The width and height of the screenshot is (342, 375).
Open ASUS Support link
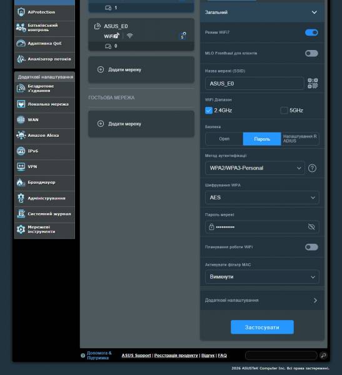click(136, 356)
